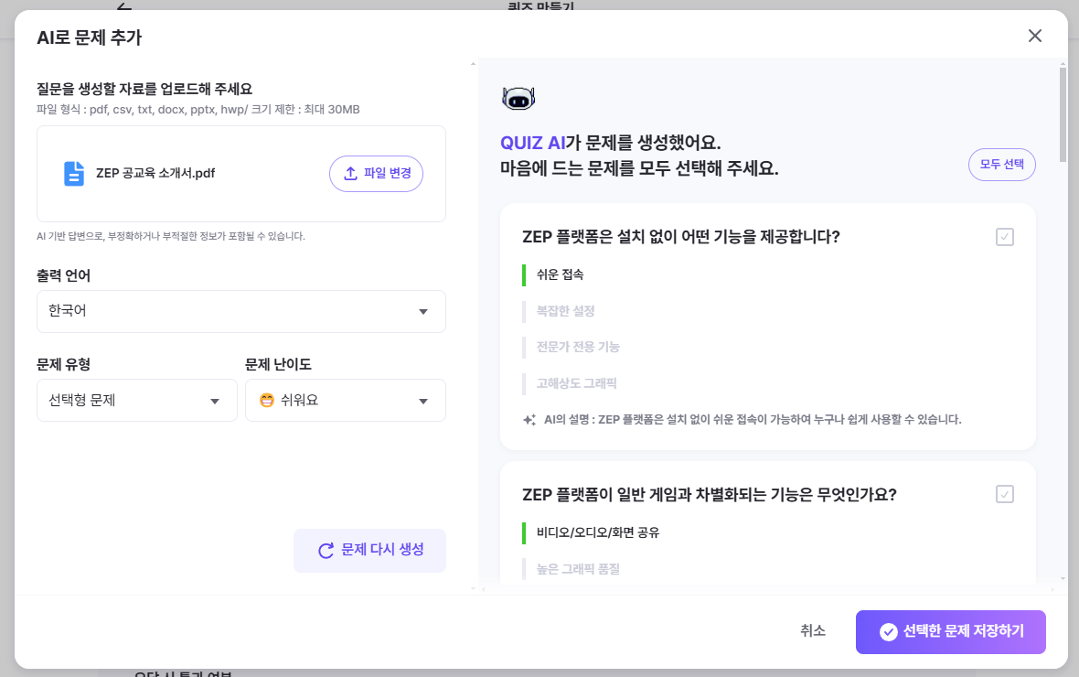
Task: Click the ZEP 공교육 소개서.pdf document icon
Action: click(74, 174)
